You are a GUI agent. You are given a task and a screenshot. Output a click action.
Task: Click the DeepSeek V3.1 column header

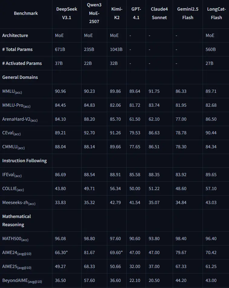(67, 13)
